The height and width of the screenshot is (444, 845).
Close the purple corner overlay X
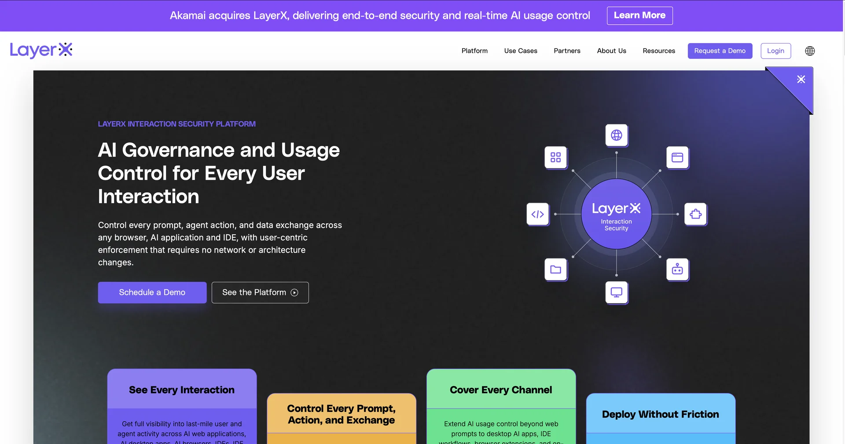801,79
